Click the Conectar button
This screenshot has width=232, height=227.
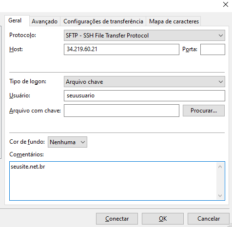[117, 219]
